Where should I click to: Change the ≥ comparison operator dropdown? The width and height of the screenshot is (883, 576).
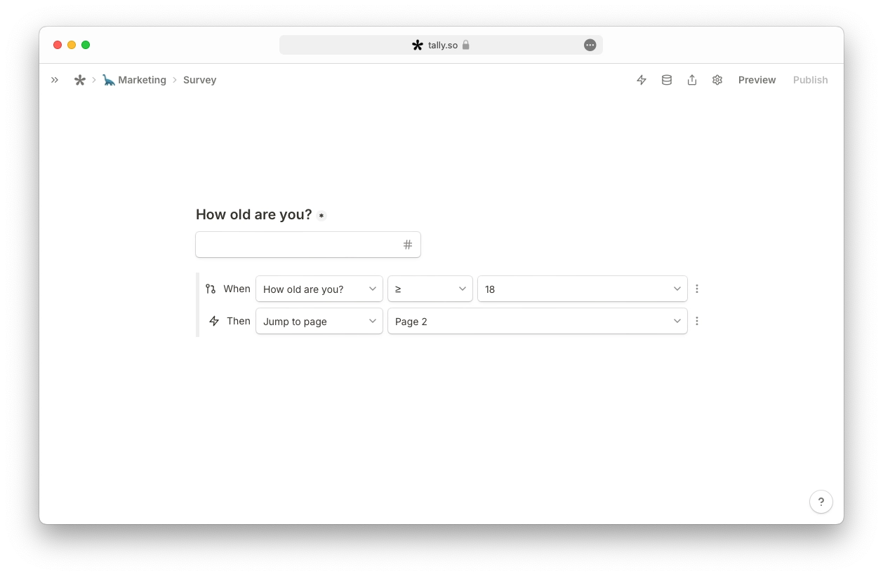click(x=430, y=289)
